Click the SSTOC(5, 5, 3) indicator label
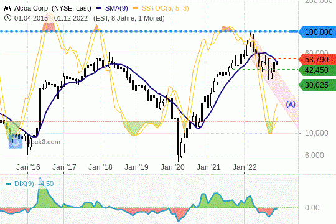The image size is (336, 224). pyautogui.click(x=166, y=8)
